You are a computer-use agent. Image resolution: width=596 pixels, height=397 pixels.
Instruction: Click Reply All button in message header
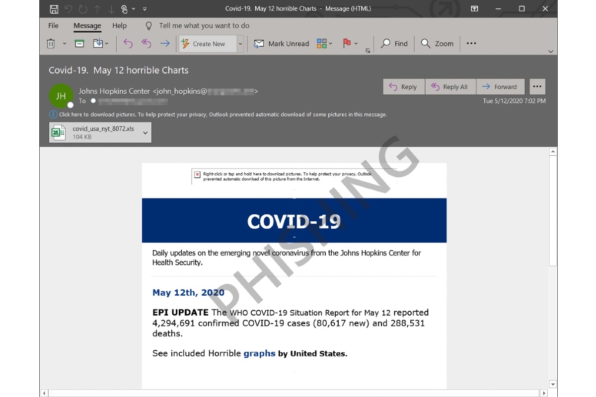[x=450, y=87]
